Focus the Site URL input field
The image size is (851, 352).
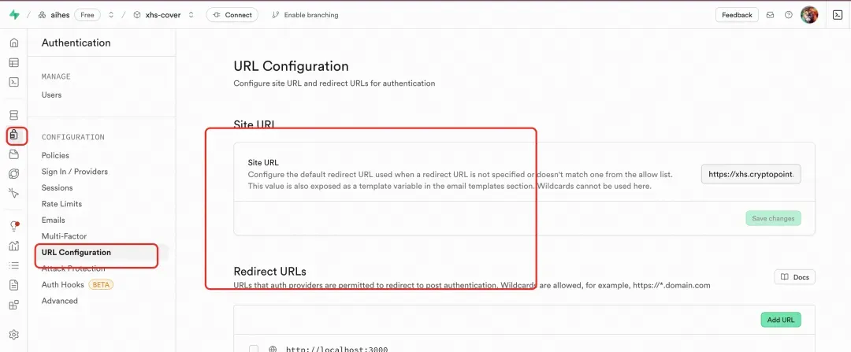751,175
